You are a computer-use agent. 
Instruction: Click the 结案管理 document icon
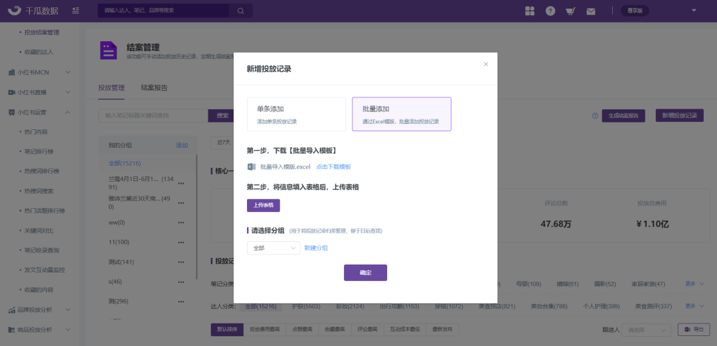point(108,50)
